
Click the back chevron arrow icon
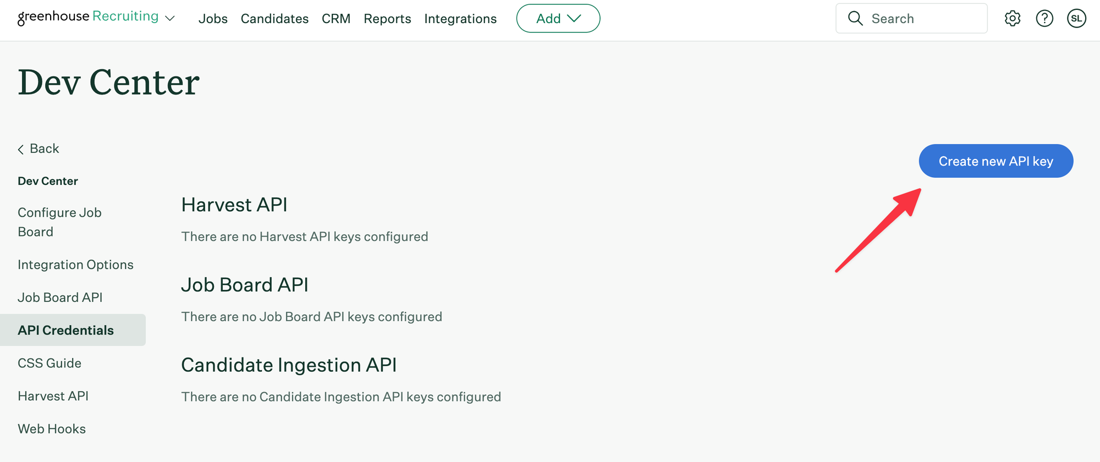21,149
